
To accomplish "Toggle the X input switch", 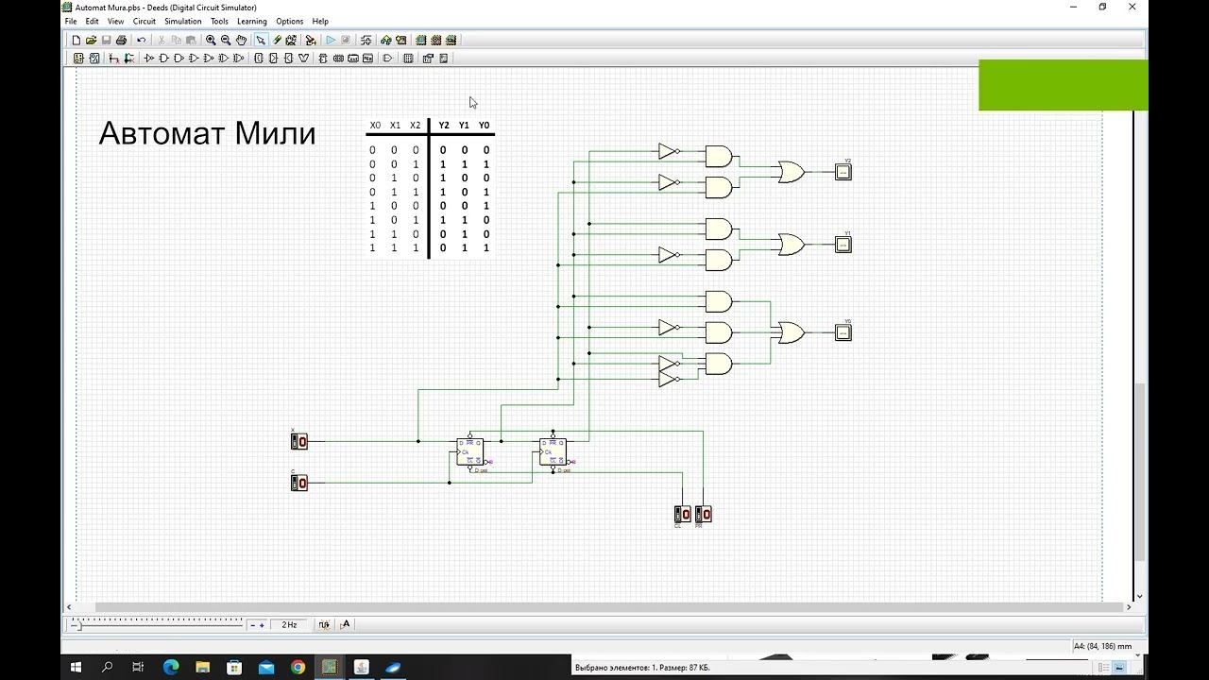I will point(298,441).
